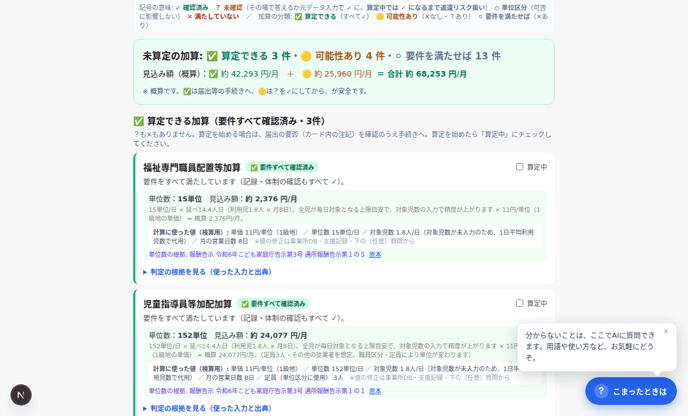Click the question mark icon in help button

click(601, 391)
